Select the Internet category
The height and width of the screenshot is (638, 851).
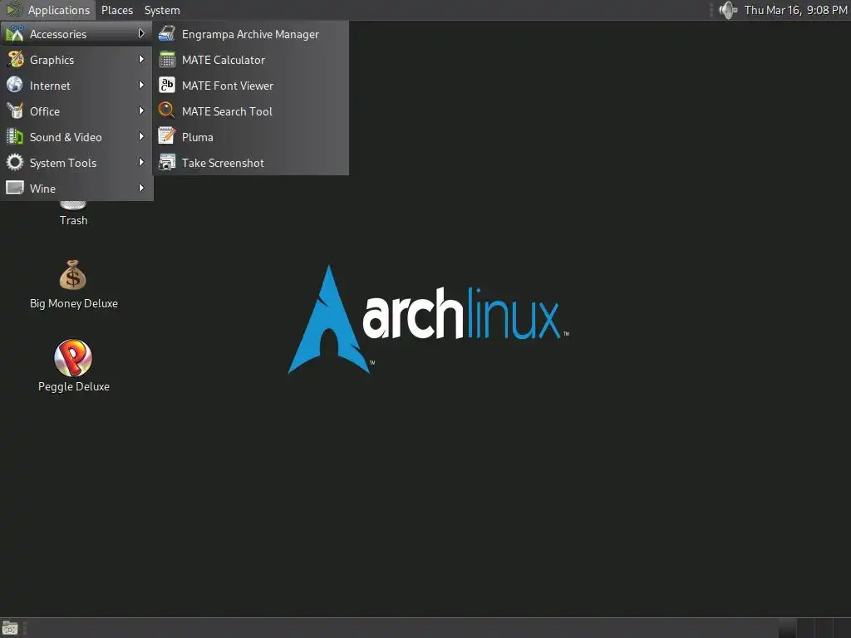76,86
